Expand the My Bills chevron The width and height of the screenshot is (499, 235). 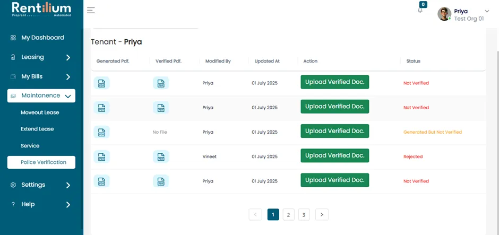[x=68, y=77]
